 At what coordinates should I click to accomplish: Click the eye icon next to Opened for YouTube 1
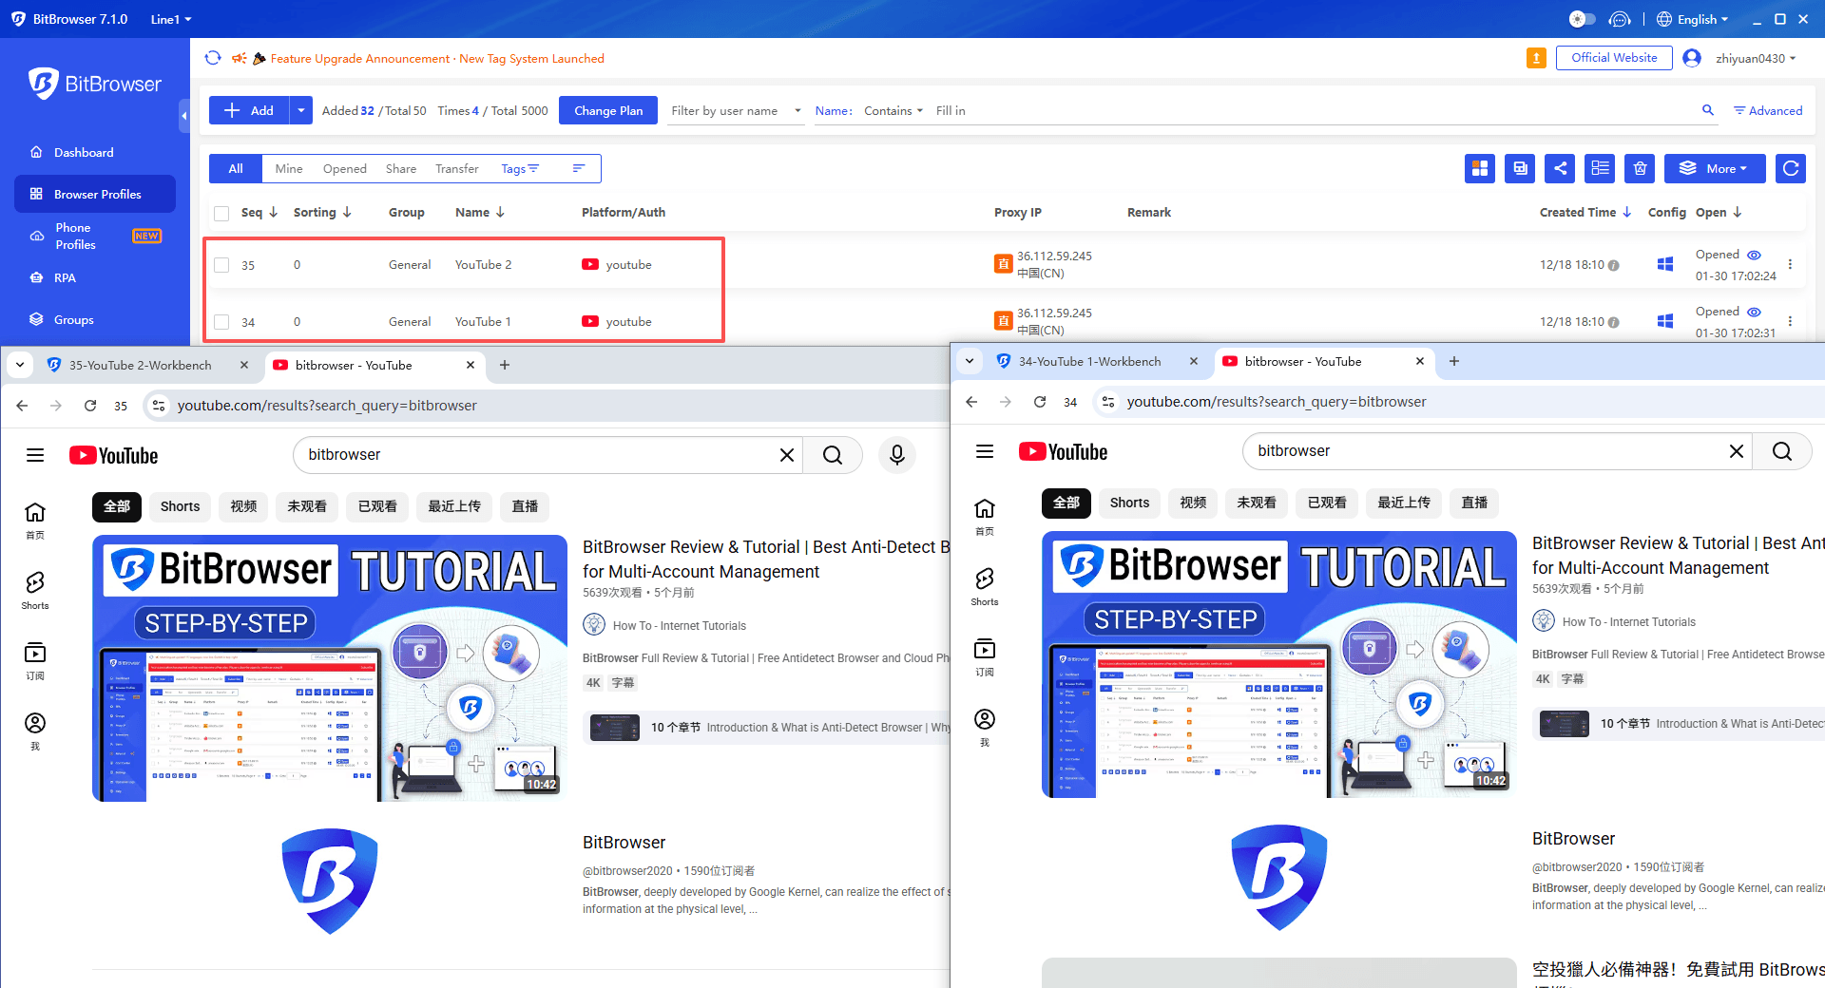pos(1754,311)
